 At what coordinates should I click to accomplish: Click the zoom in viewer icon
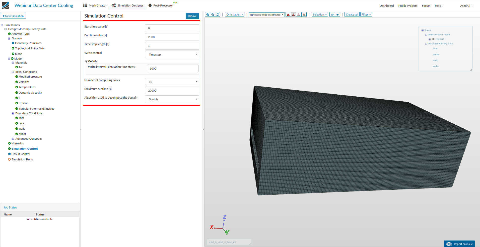pyautogui.click(x=208, y=15)
